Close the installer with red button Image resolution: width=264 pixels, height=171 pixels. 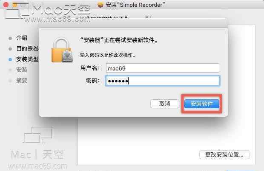[x=6, y=5]
